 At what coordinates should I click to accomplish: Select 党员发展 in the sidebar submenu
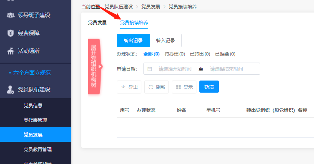tap(35, 135)
